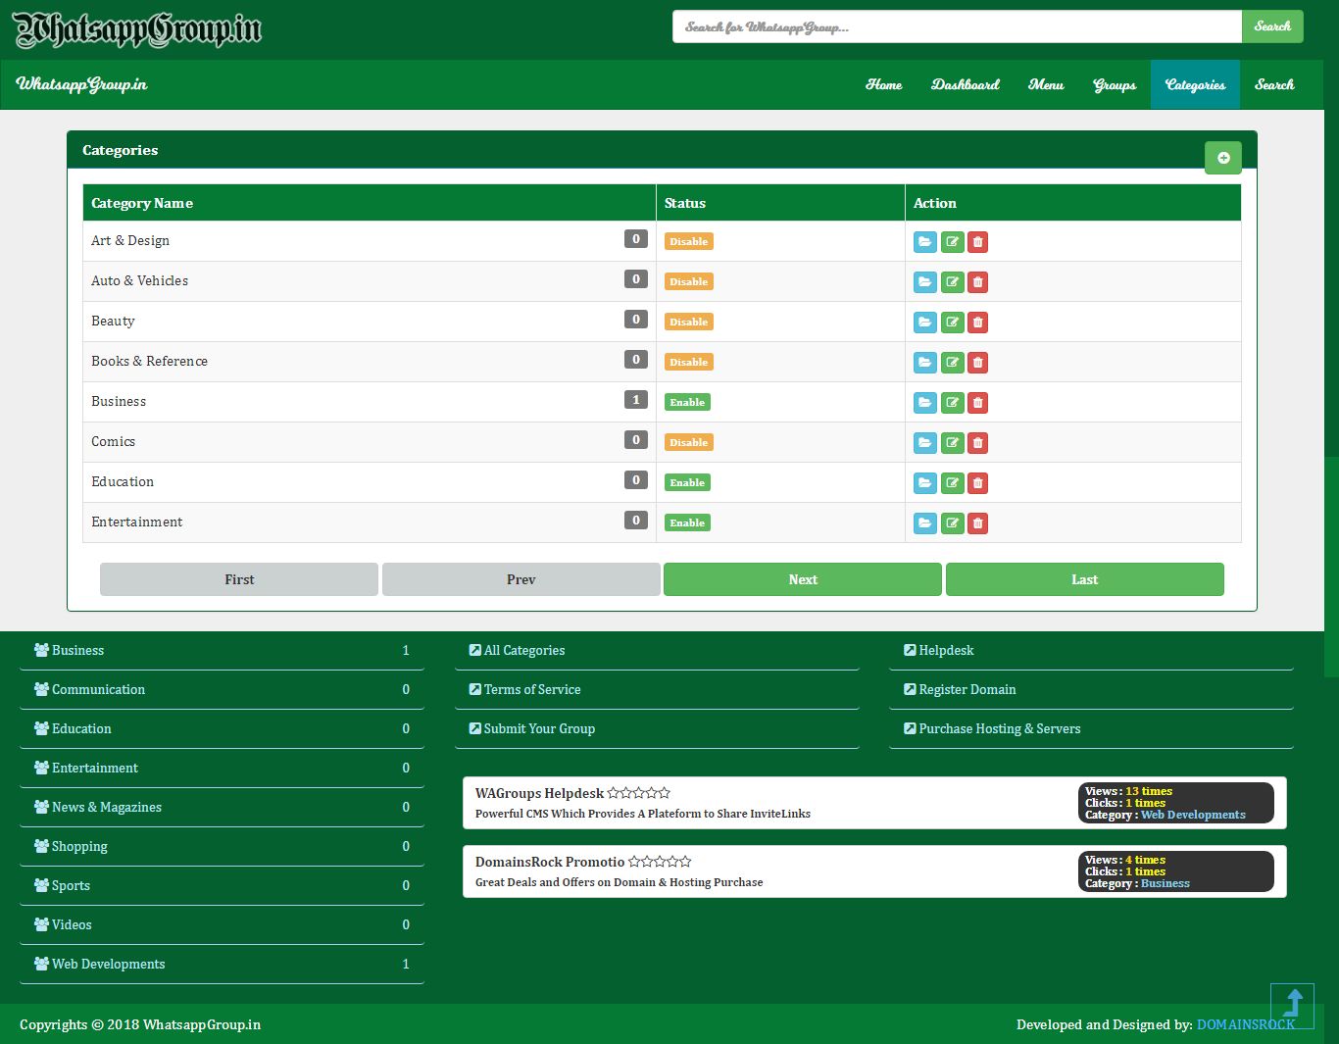Viewport: 1339px width, 1044px height.
Task: Click the green Search button
Action: pyautogui.click(x=1271, y=26)
